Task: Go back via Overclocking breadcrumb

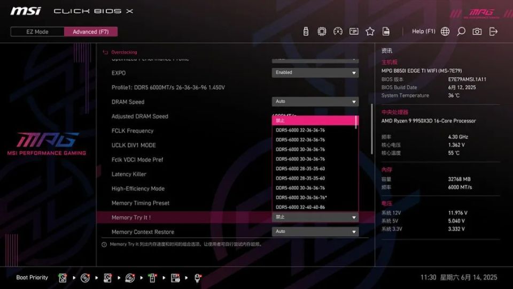Action: coord(124,52)
